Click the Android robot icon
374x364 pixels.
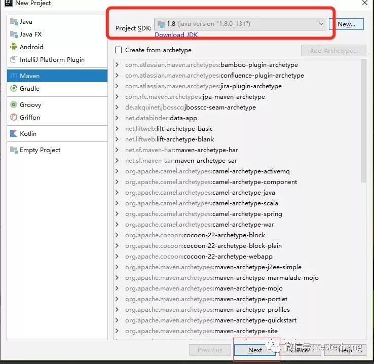14,47
